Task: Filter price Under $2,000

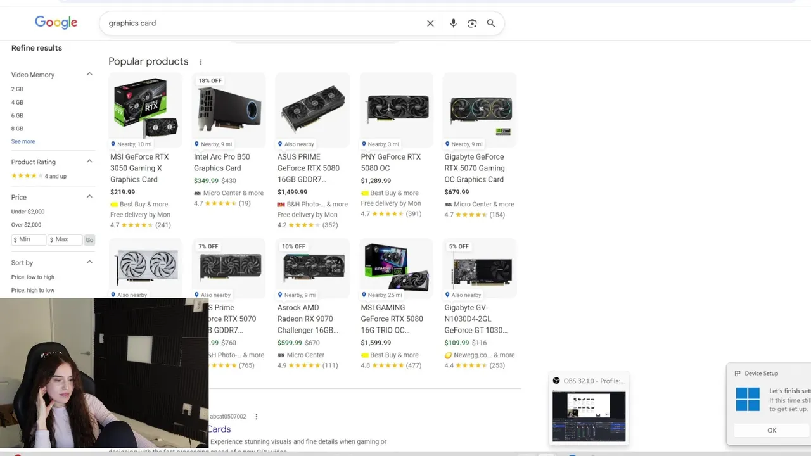Action: pos(28,212)
